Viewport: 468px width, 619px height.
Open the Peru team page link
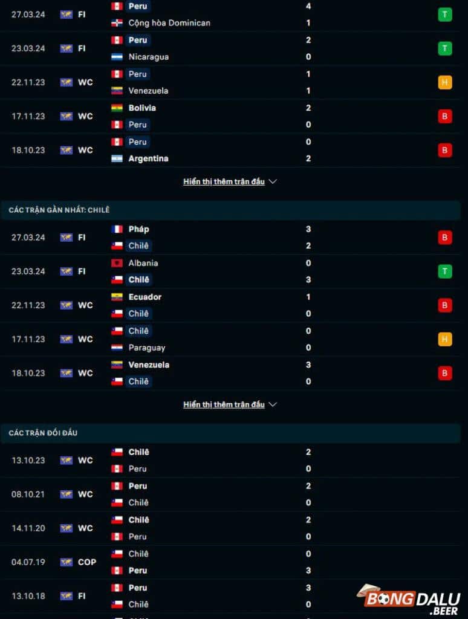click(138, 7)
